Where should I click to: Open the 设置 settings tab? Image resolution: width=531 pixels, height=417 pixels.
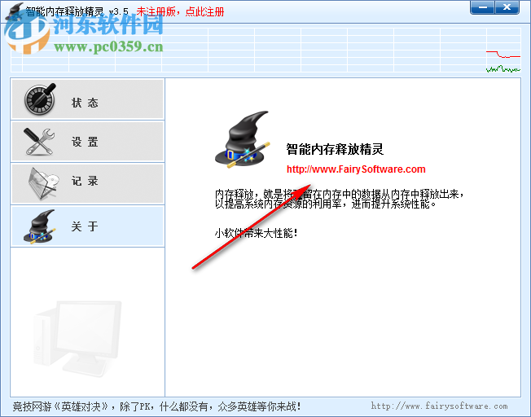click(x=88, y=141)
